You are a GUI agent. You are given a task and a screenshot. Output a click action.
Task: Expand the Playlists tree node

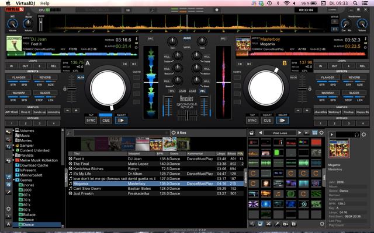click(15, 156)
